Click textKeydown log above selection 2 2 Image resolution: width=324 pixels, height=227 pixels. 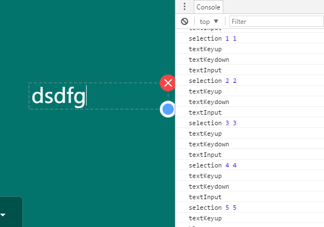click(249, 60)
